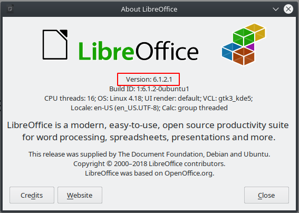Screen dimensions: 299x213
Task: Click the green cube in the logo
Action: (244, 37)
